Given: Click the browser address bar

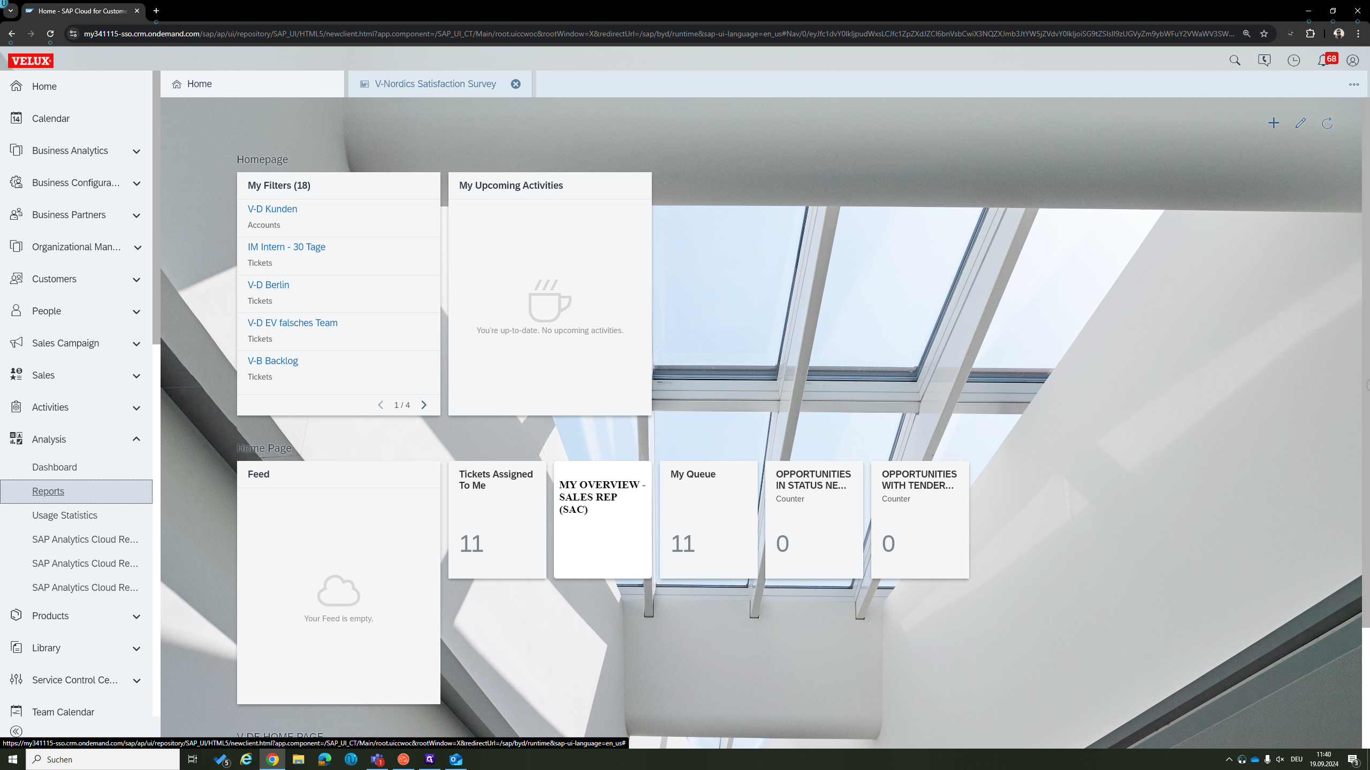Looking at the screenshot, I should [658, 34].
